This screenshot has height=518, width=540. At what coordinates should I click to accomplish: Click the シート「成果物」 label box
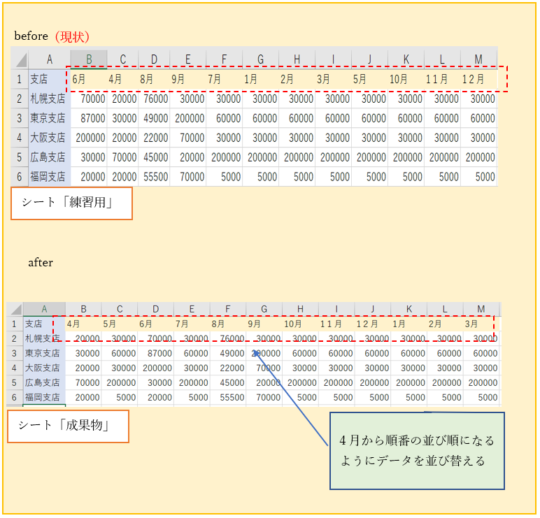tap(68, 425)
